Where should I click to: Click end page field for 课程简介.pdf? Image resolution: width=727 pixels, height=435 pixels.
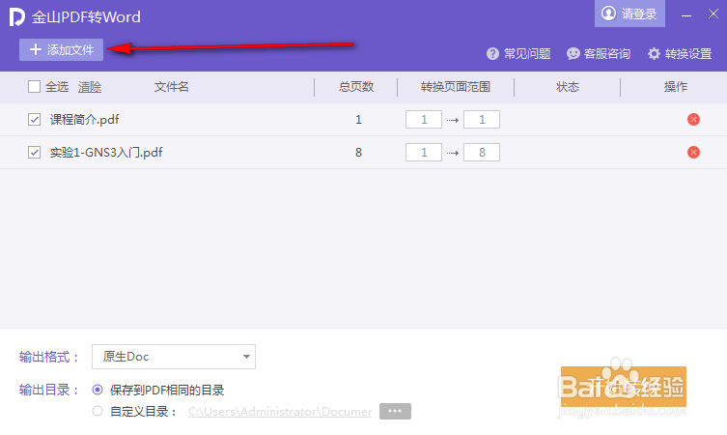tap(482, 120)
